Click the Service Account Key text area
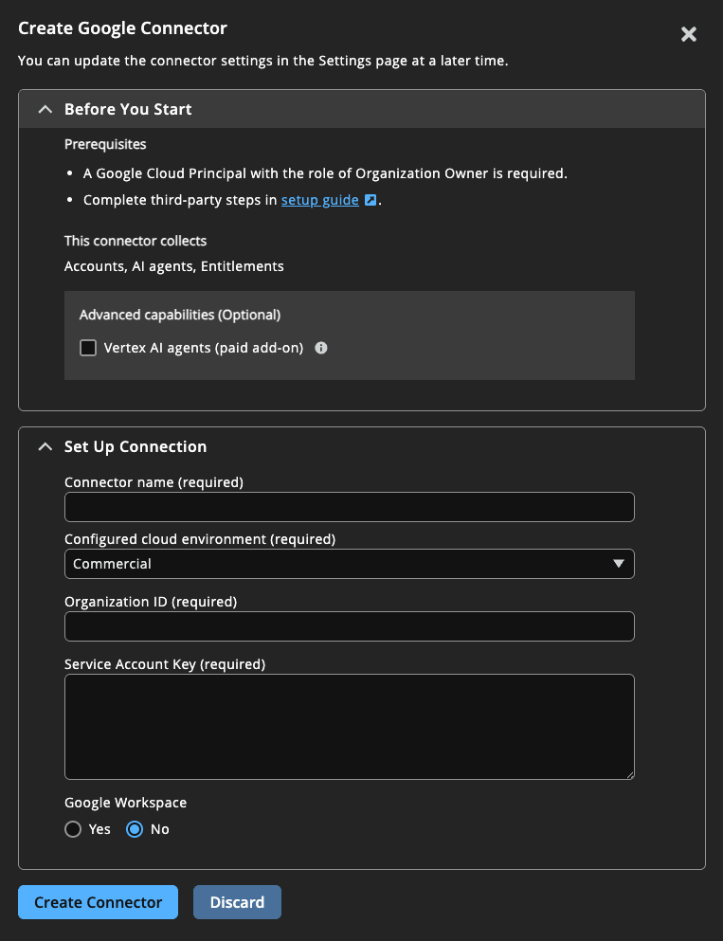 click(349, 726)
